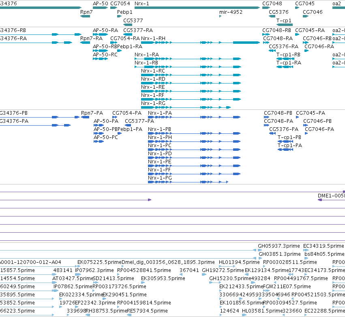This screenshot has width=345, height=317.
Task: Open the CG5377 gene label
Action: (133, 20)
